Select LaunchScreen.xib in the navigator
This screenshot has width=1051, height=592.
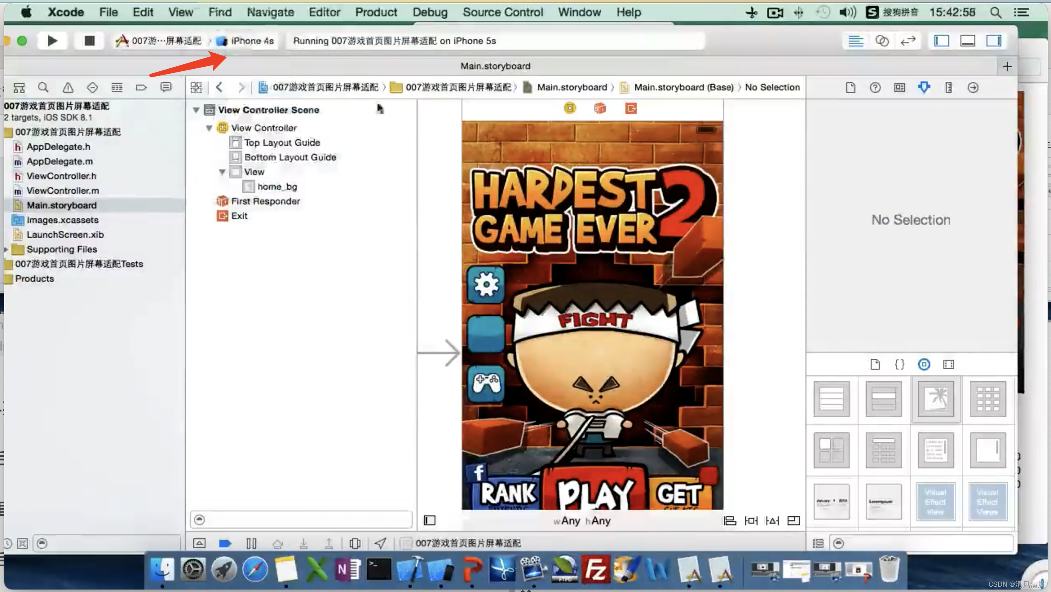[x=65, y=235]
